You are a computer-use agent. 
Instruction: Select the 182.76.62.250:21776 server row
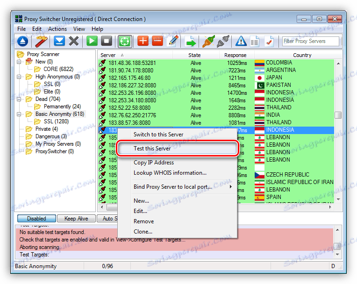[x=216, y=115]
